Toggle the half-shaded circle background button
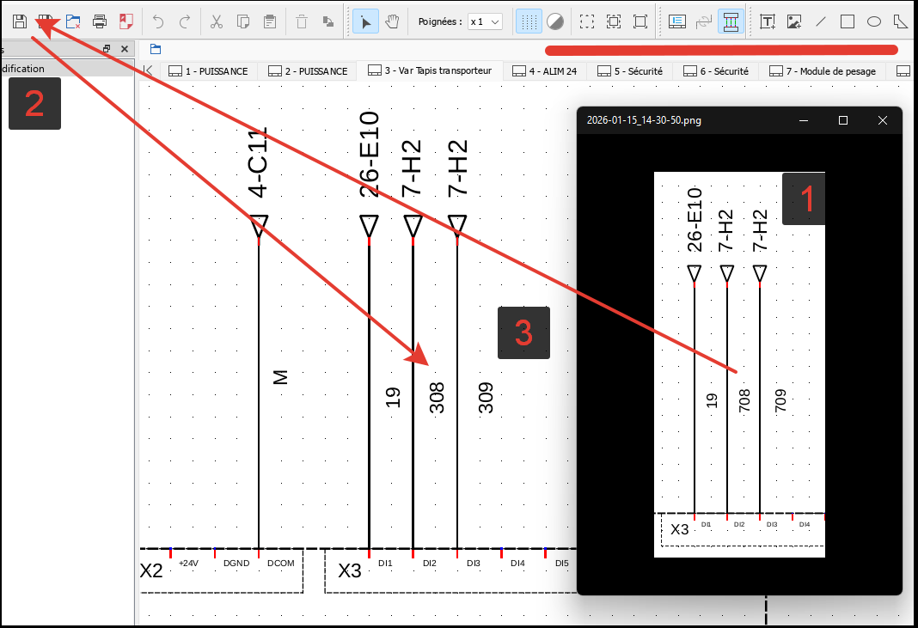The width and height of the screenshot is (918, 628). [x=555, y=21]
